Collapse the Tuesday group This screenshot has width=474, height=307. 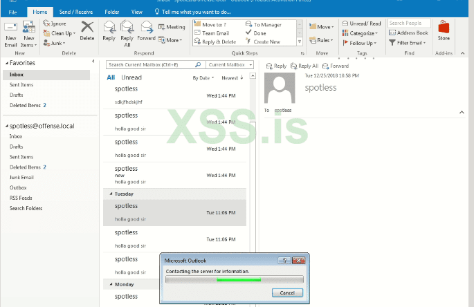(111, 194)
